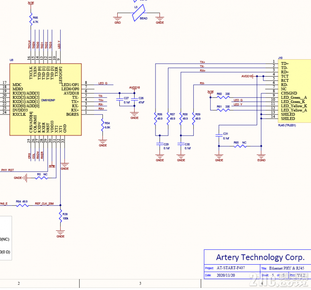Click the Ethernet PHY & RJ45 title

click(x=286, y=268)
